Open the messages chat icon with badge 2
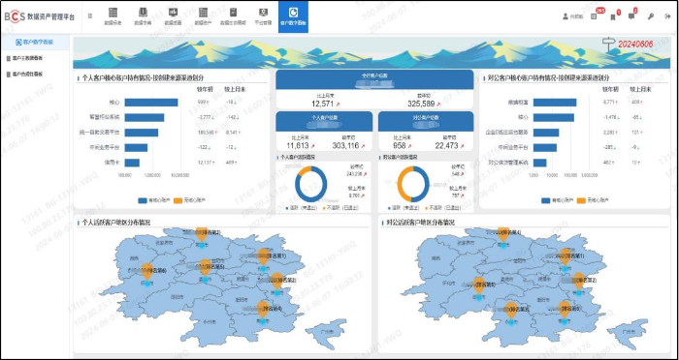This screenshot has height=360, width=679. pyautogui.click(x=631, y=16)
